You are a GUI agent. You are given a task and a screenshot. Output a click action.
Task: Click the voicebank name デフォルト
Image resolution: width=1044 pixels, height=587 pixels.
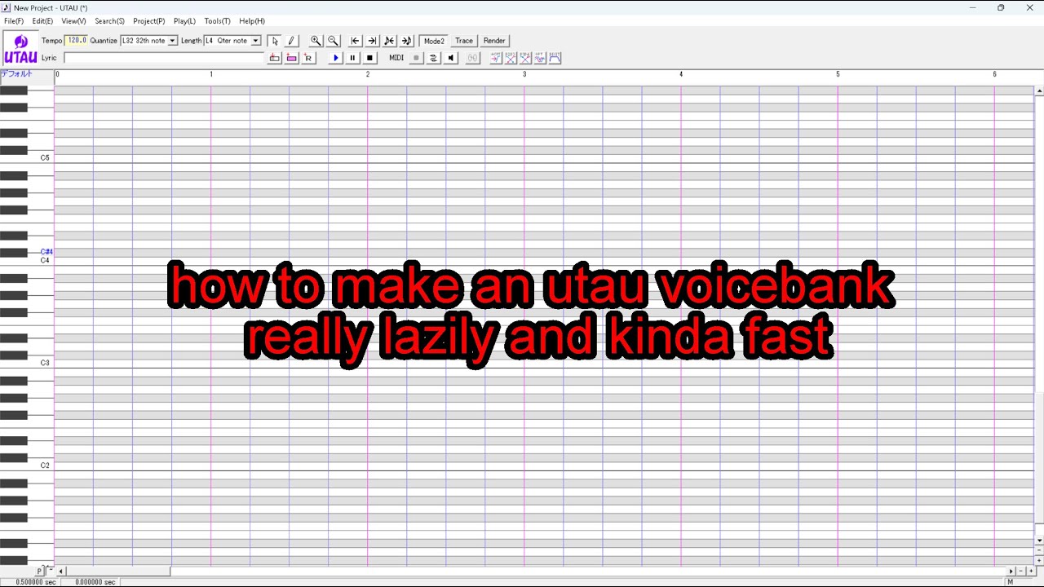pos(16,74)
